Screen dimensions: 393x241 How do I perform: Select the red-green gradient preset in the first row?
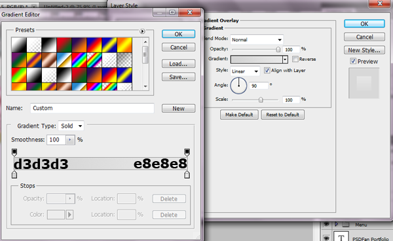[64, 45]
